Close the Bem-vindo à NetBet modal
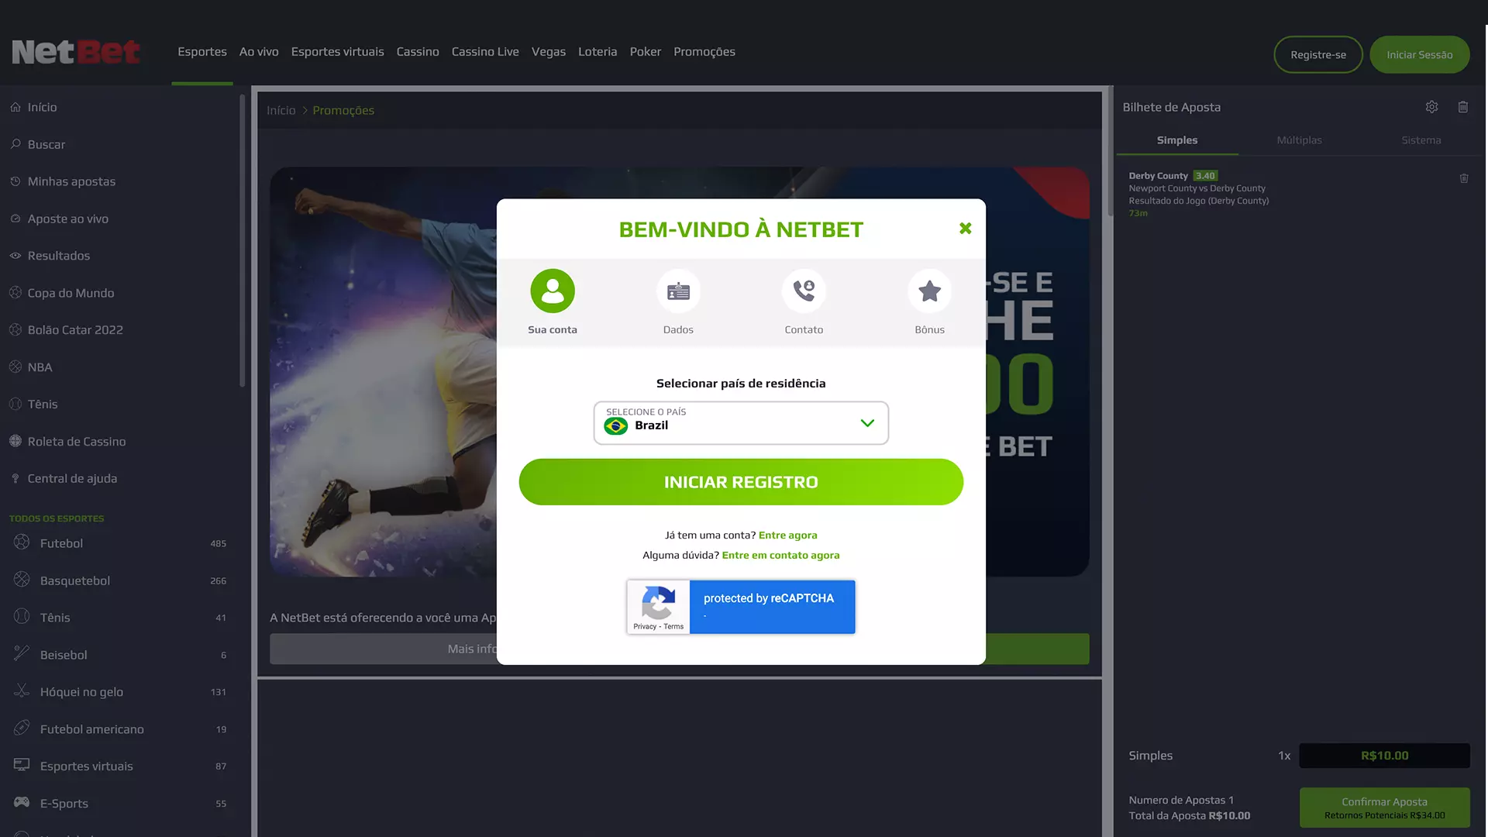This screenshot has width=1488, height=837. [965, 227]
